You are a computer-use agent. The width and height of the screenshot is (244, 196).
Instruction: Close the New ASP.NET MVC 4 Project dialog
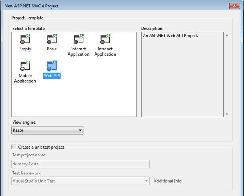(234, 6)
